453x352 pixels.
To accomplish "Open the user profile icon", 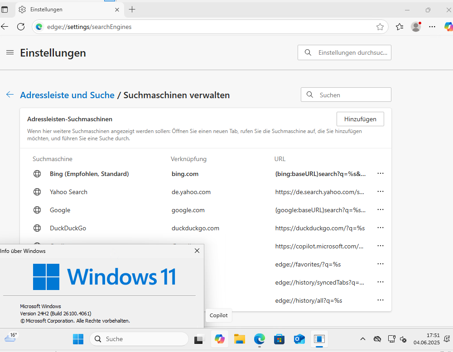I will click(x=416, y=27).
